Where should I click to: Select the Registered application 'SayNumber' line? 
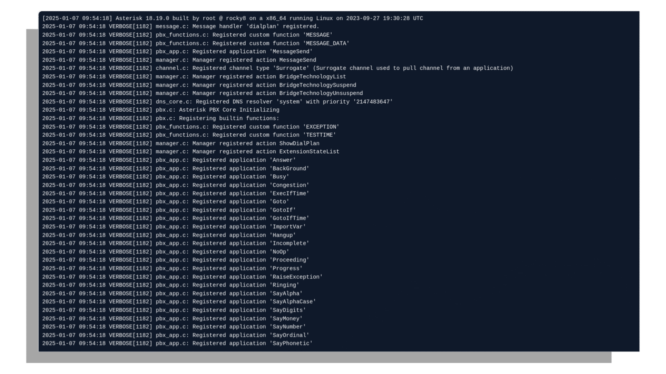coord(174,327)
